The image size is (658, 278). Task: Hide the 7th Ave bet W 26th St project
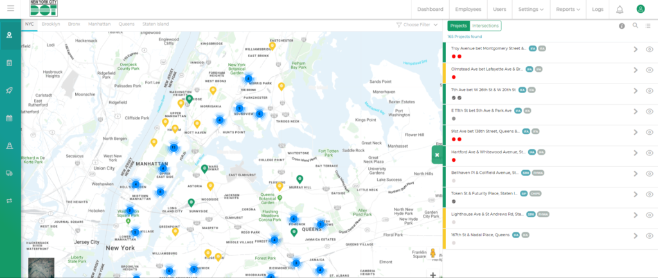click(x=649, y=91)
